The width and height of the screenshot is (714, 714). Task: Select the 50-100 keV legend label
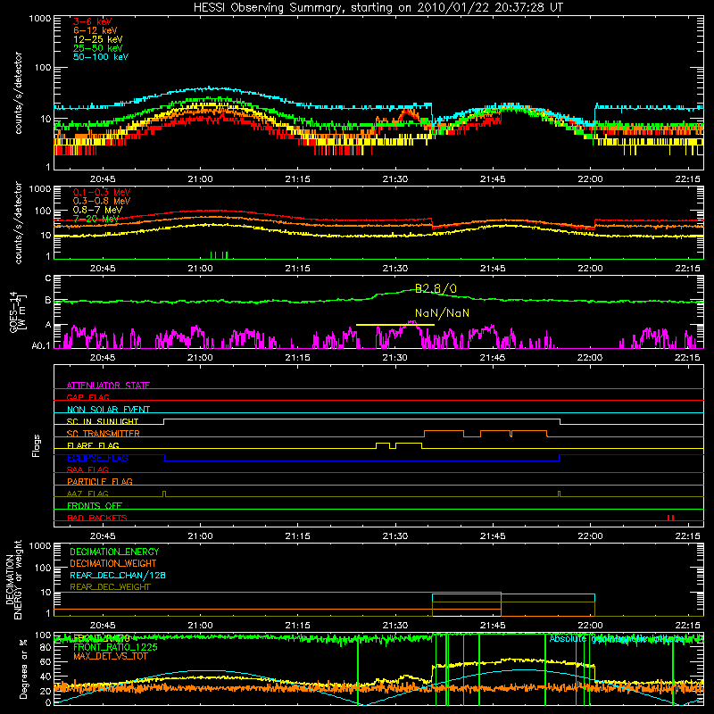pyautogui.click(x=101, y=57)
